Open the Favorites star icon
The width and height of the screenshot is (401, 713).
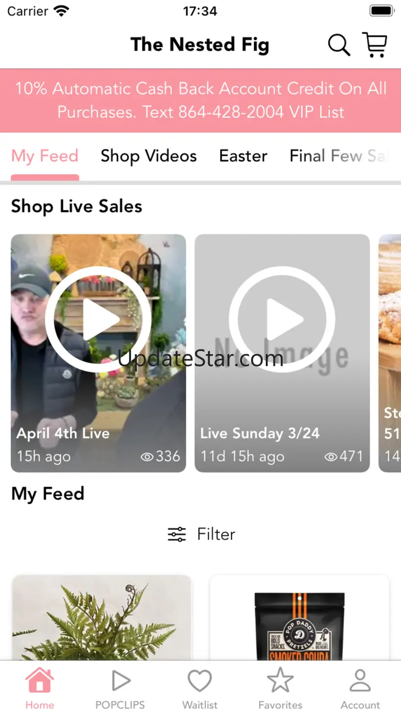pos(280,682)
